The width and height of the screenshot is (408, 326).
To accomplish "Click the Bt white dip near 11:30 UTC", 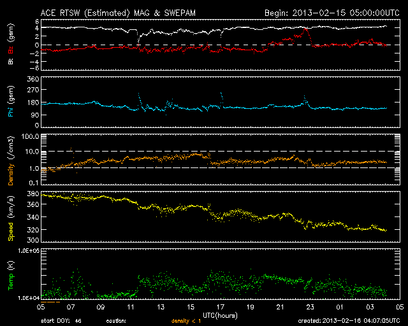I will 139,39.
